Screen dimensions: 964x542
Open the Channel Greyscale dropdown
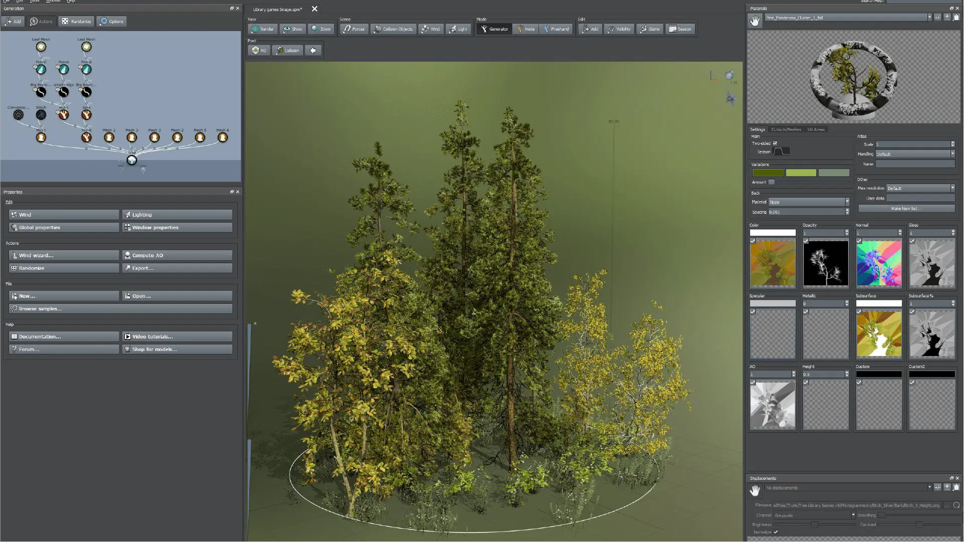[x=814, y=515]
